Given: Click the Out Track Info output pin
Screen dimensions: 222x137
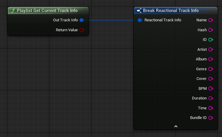Looking at the screenshot, I should [x=82, y=20].
